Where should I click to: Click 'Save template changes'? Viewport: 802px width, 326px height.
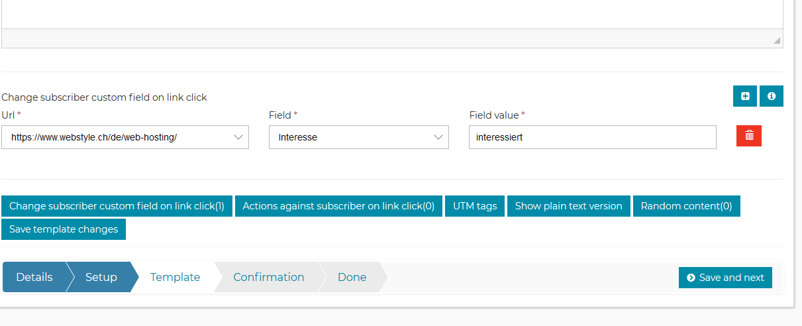pos(64,229)
